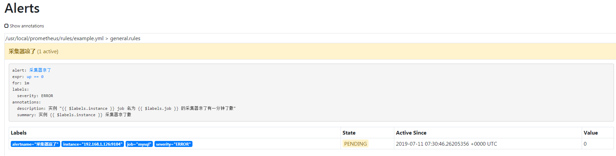Expand the 采集器凉了 (1 active) alert row

click(x=34, y=52)
